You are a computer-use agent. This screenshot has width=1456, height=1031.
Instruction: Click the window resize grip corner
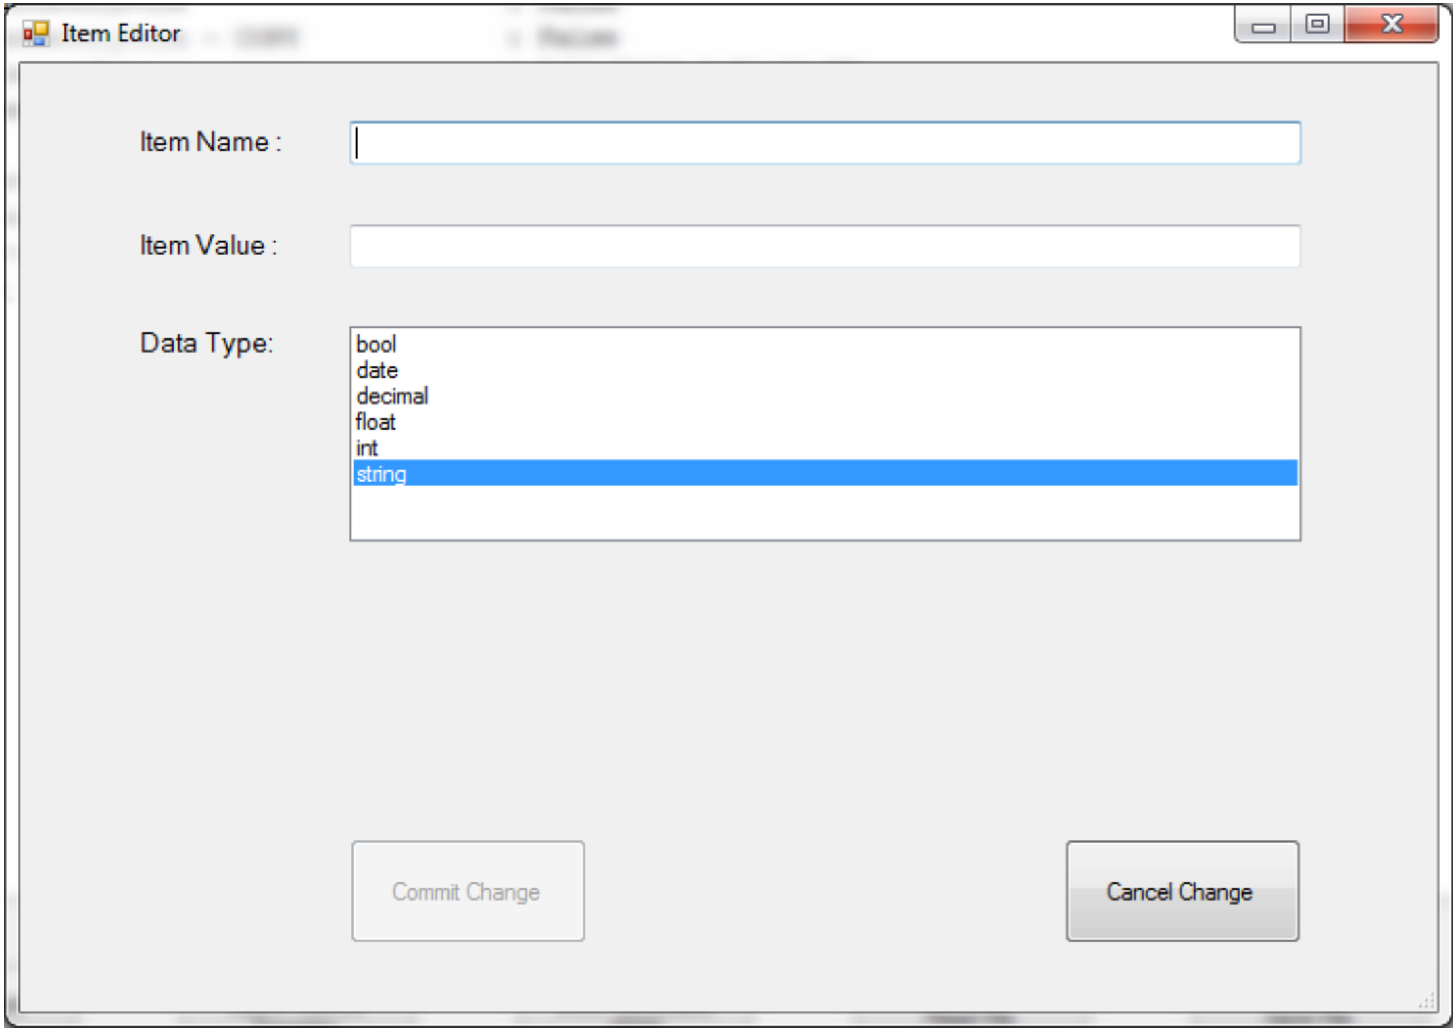pyautogui.click(x=1426, y=1001)
